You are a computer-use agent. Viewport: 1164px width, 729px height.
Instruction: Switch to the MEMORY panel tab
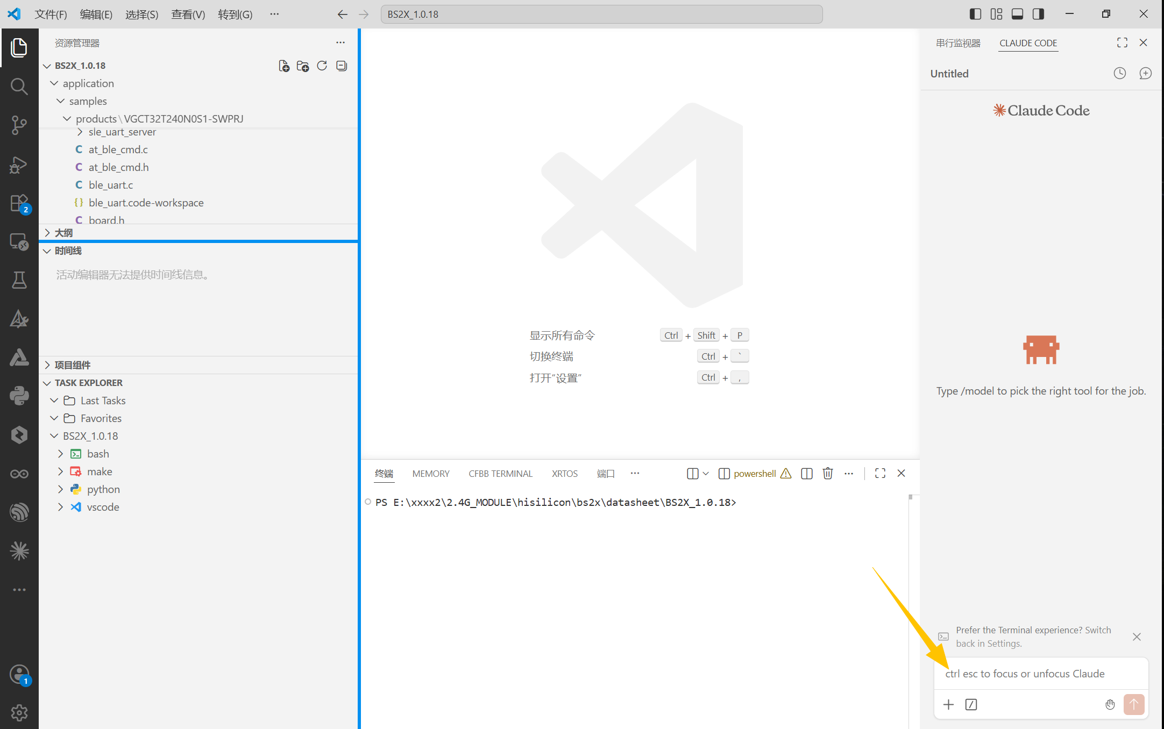[x=431, y=474]
